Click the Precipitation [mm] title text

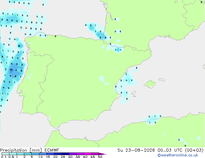pos(21,150)
